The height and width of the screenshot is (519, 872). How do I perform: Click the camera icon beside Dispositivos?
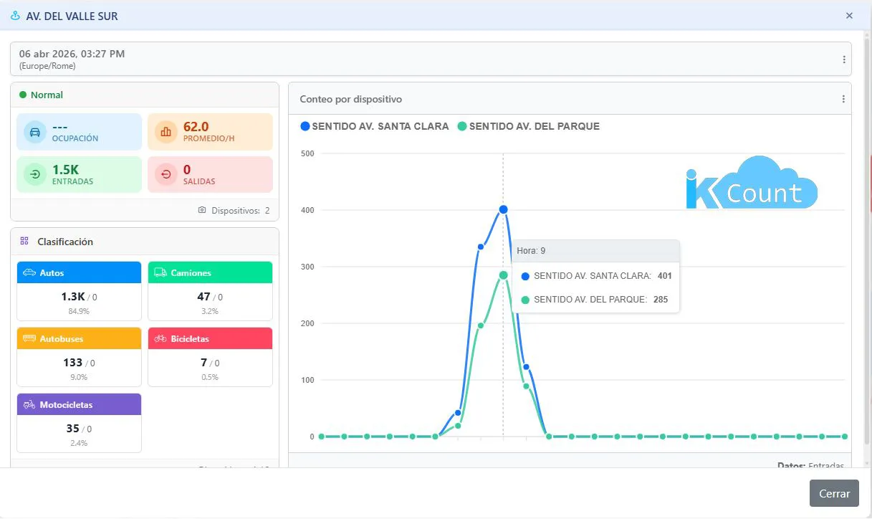pos(202,211)
